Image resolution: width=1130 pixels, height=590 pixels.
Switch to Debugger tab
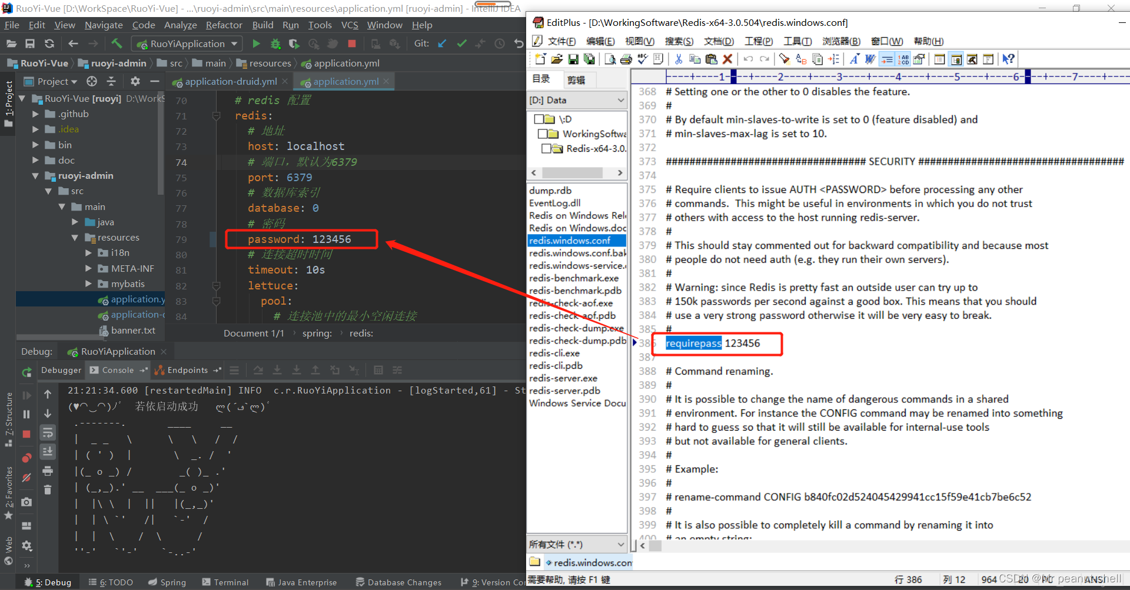click(x=61, y=370)
